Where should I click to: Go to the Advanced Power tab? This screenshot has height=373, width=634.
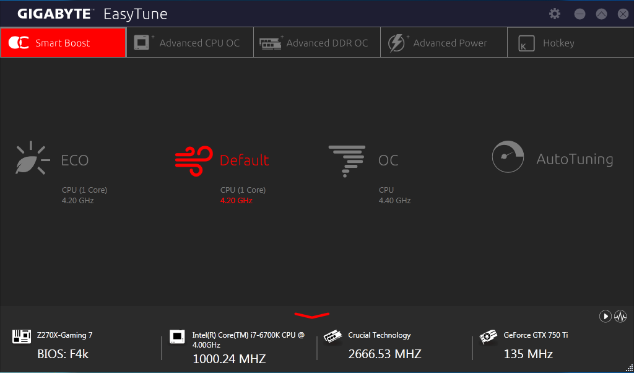tap(444, 43)
